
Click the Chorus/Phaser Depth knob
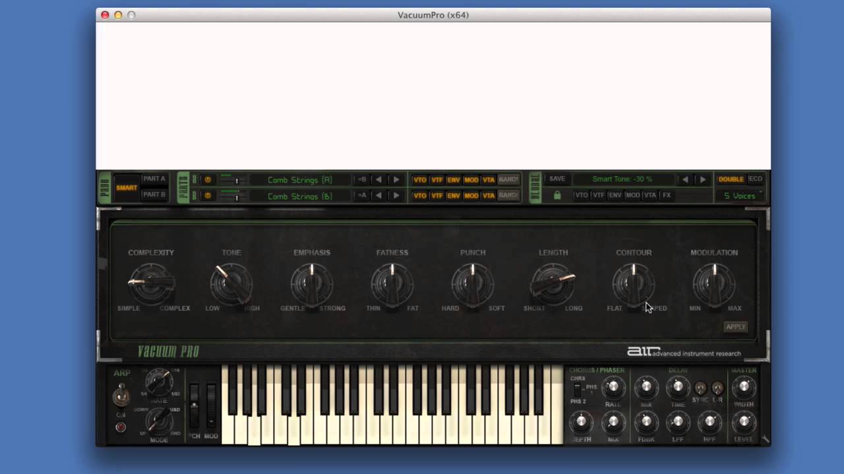pyautogui.click(x=581, y=422)
